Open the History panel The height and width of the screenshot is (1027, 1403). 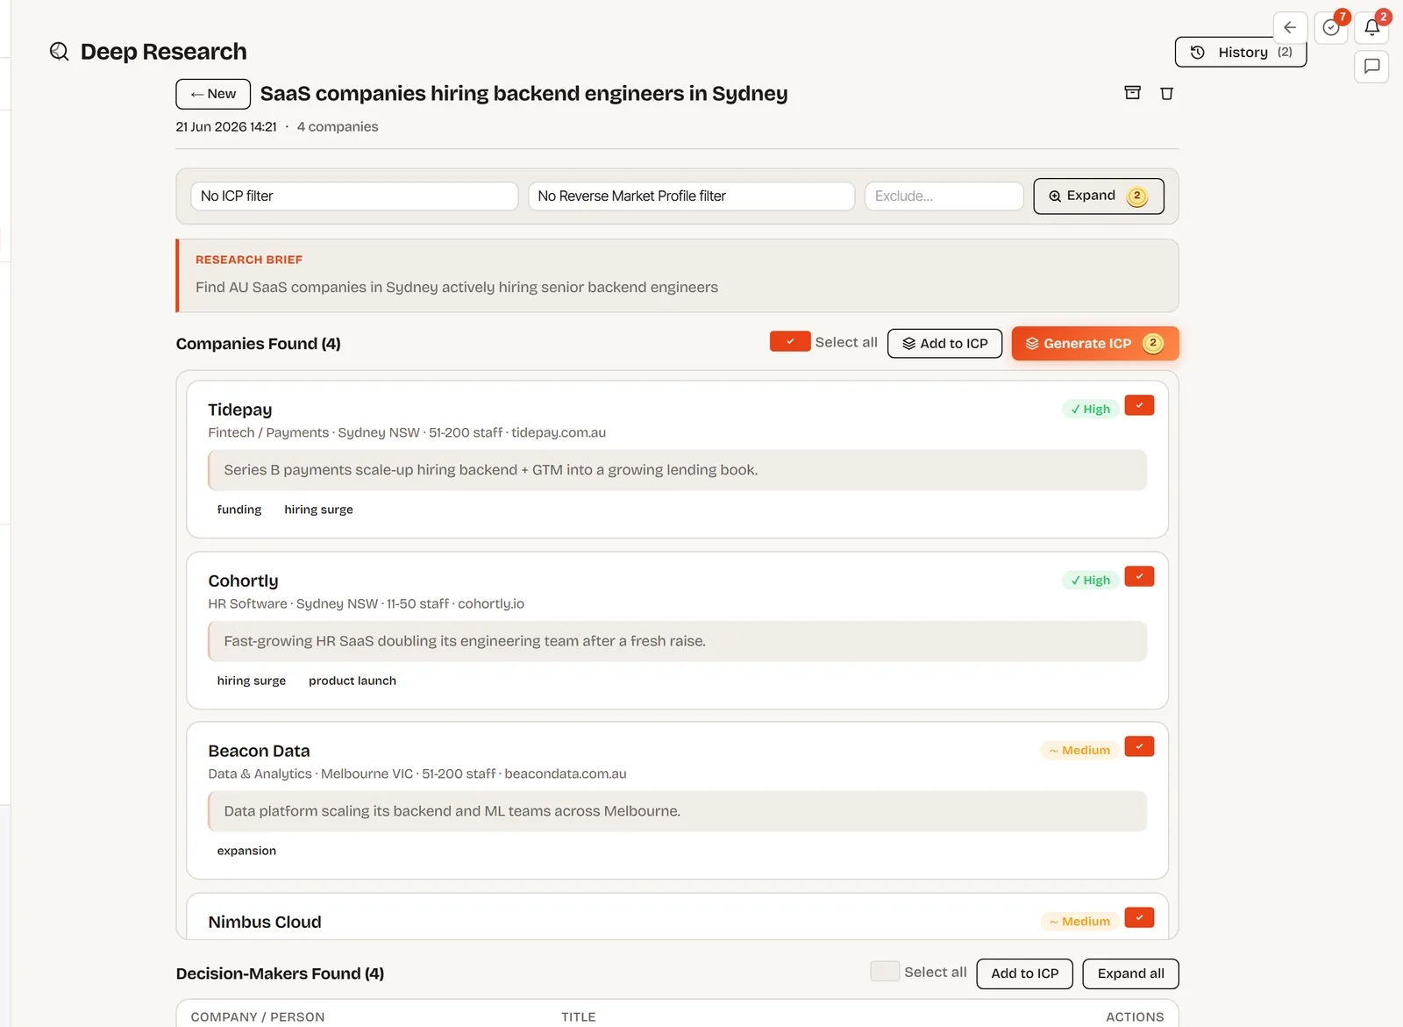pyautogui.click(x=1241, y=52)
